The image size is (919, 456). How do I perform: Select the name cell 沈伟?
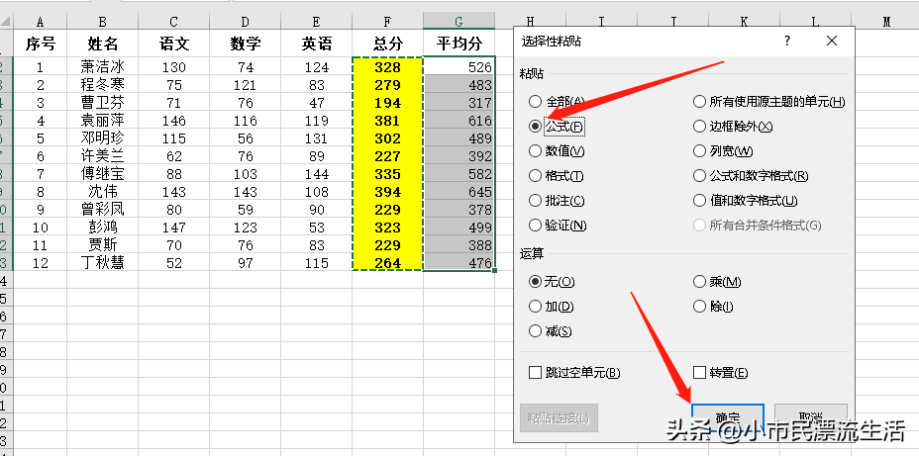pos(103,192)
